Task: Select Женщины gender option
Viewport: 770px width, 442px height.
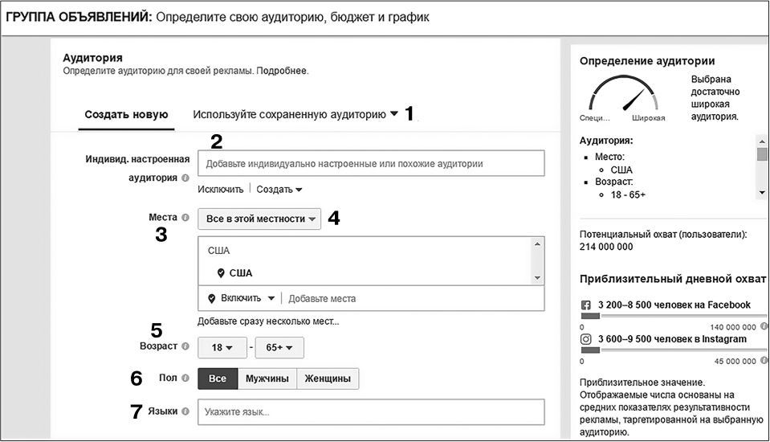Action: pos(328,379)
